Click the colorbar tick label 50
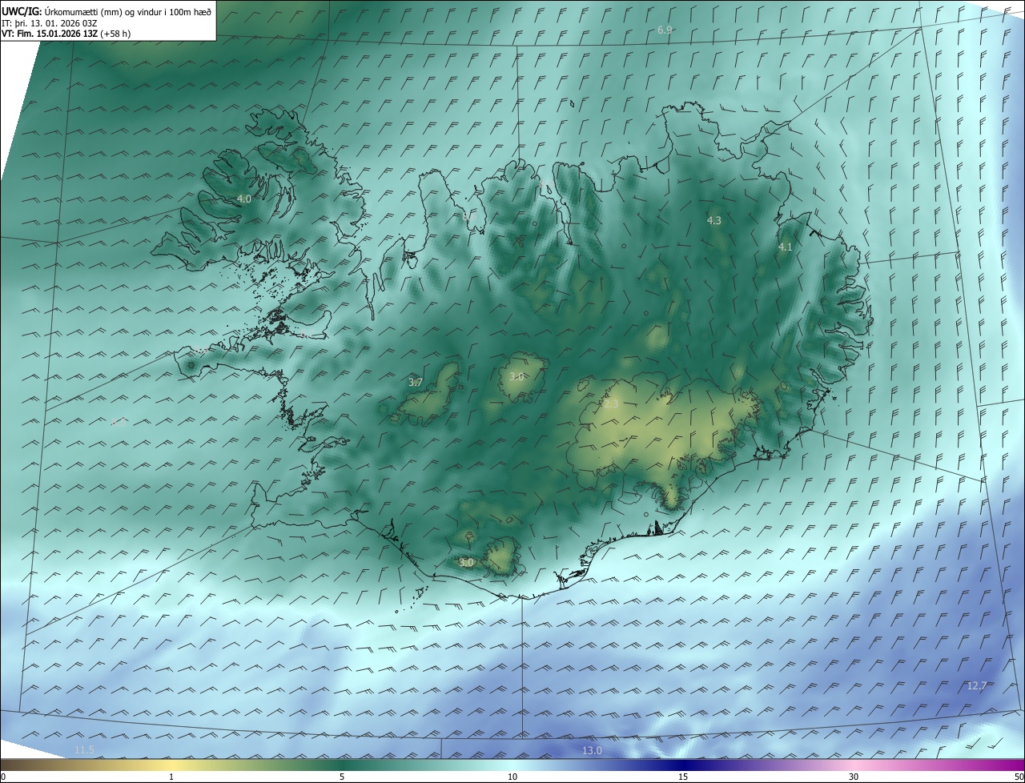Image resolution: width=1025 pixels, height=783 pixels. (x=1019, y=777)
